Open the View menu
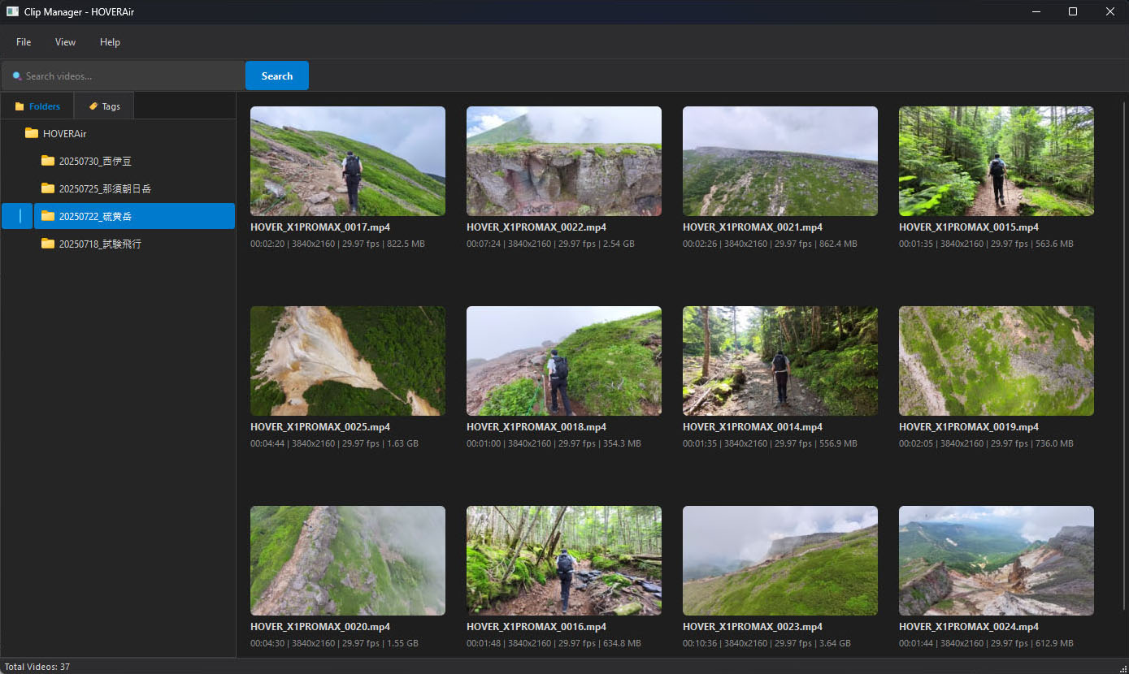The height and width of the screenshot is (674, 1129). coord(65,42)
